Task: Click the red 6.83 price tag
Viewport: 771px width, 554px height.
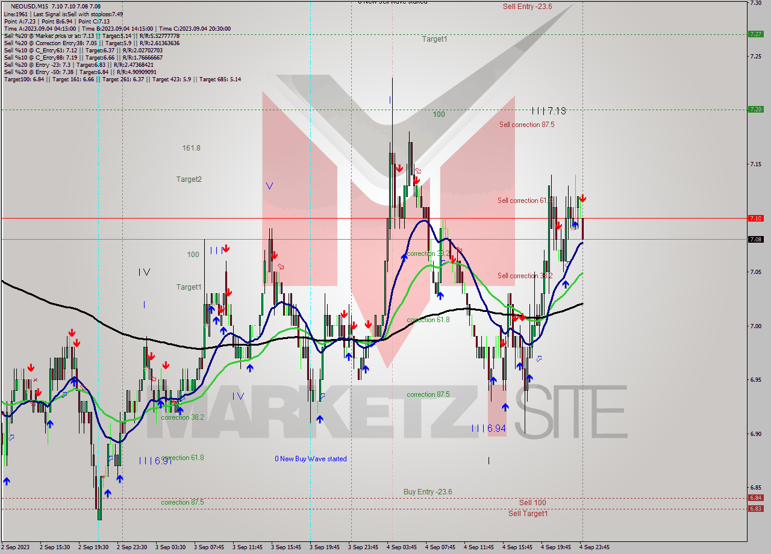Action: [755, 509]
